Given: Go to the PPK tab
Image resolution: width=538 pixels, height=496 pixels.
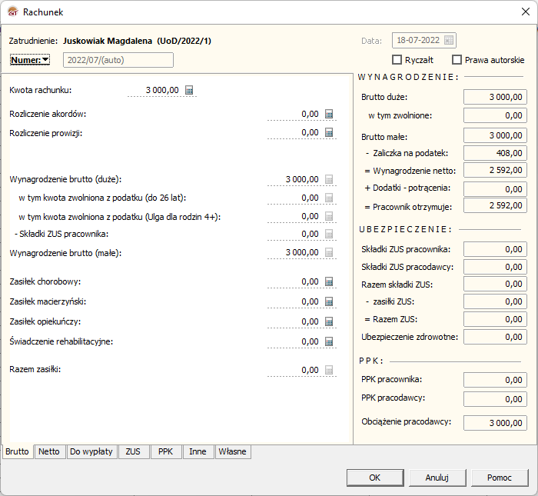Looking at the screenshot, I should click(x=165, y=452).
